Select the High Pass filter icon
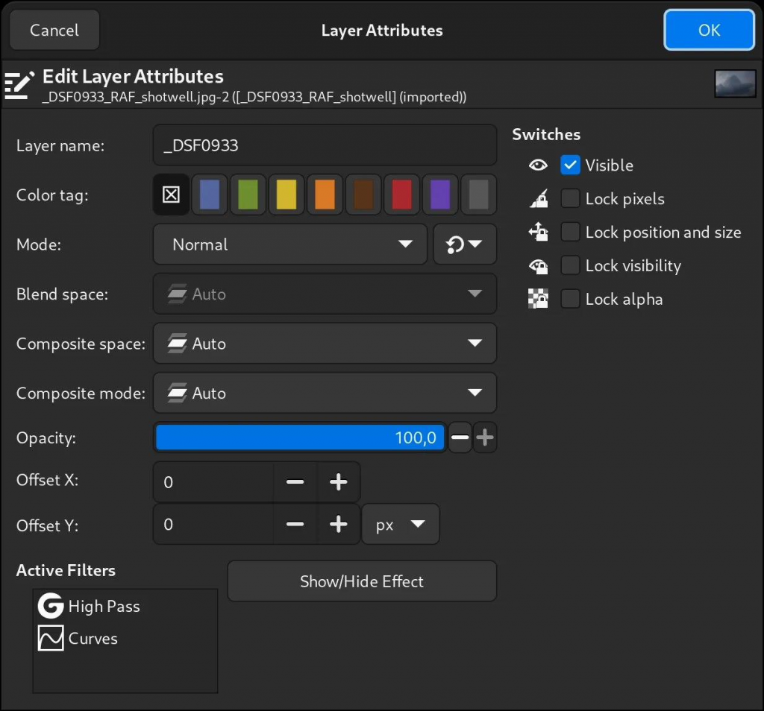The width and height of the screenshot is (764, 711). click(x=49, y=606)
